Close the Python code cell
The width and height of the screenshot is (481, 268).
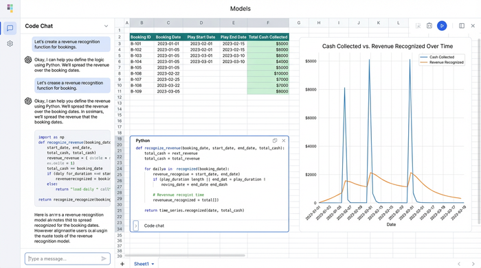[x=283, y=141]
